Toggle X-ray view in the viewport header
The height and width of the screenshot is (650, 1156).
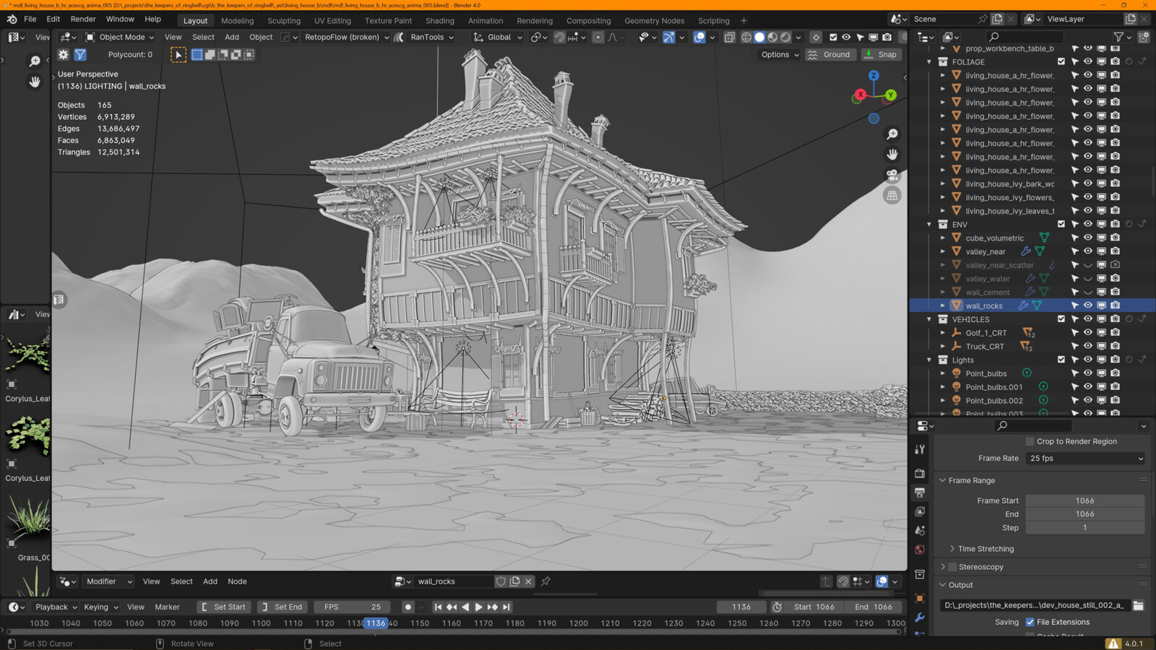click(x=729, y=37)
